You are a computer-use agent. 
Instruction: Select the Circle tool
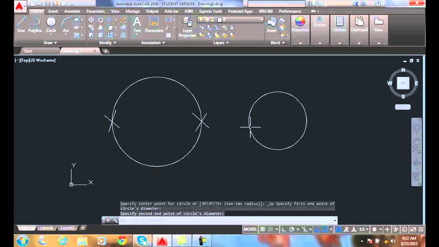(51, 25)
